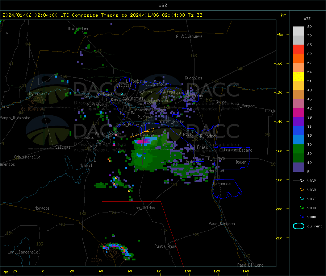Click the 'E_Escorial' map label
The height and width of the screenshot is (276, 326).
point(134,125)
